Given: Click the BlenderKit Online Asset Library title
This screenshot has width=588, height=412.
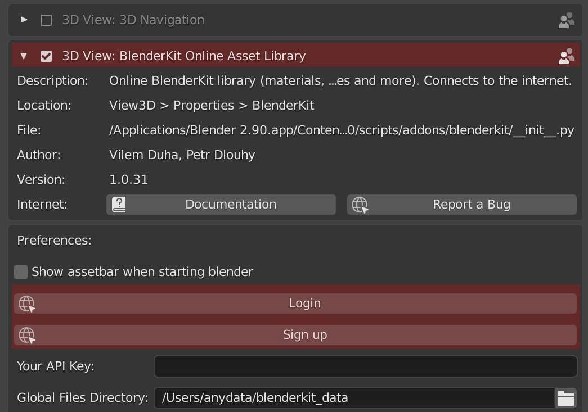Looking at the screenshot, I should coord(184,56).
